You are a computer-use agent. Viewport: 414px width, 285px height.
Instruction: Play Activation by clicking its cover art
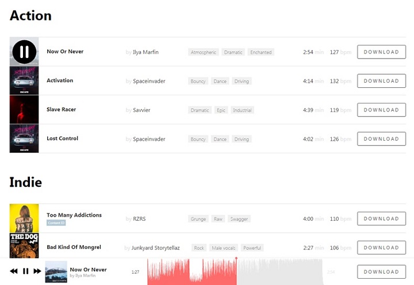(24, 81)
